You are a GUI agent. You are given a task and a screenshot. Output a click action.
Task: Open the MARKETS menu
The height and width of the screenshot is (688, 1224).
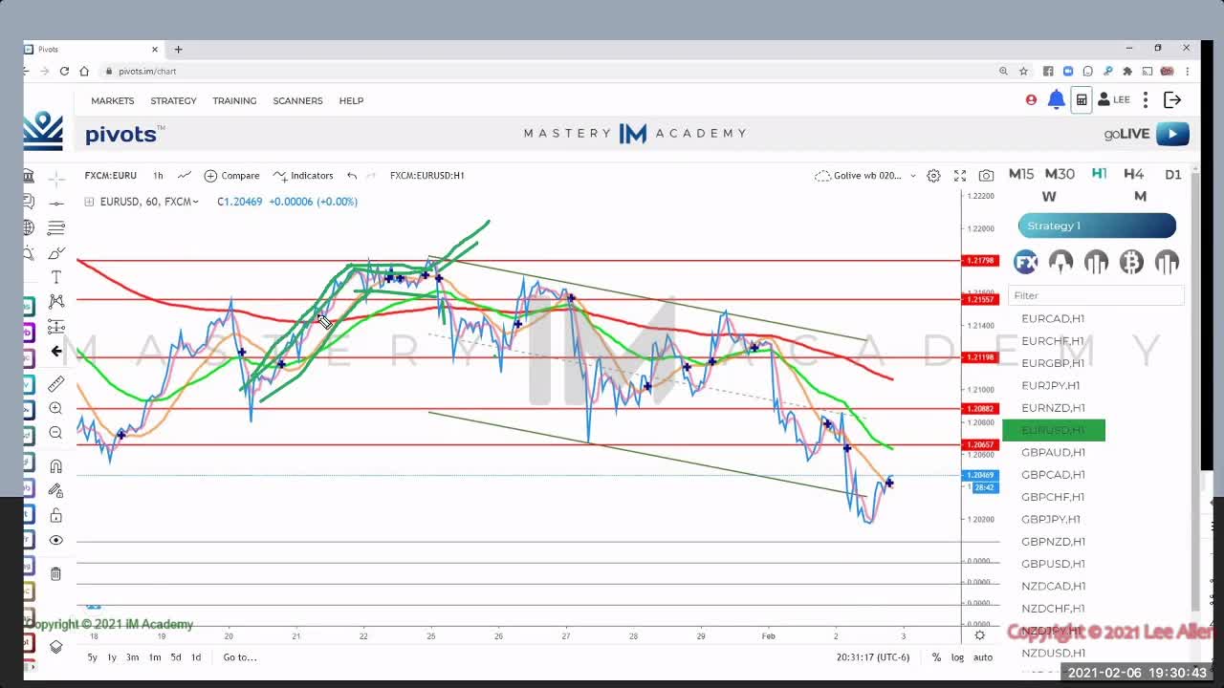[x=113, y=100]
